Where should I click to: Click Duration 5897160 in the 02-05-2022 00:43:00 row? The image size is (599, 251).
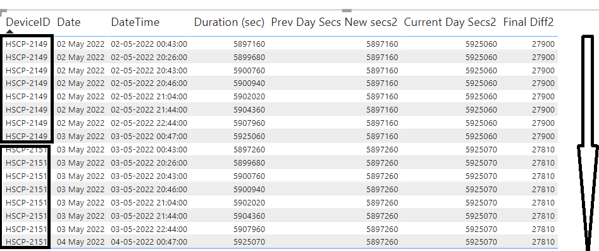click(249, 44)
